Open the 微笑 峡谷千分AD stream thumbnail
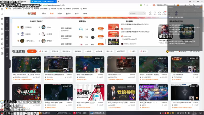Viewport: 204px width, 115px height. [x=90, y=92]
